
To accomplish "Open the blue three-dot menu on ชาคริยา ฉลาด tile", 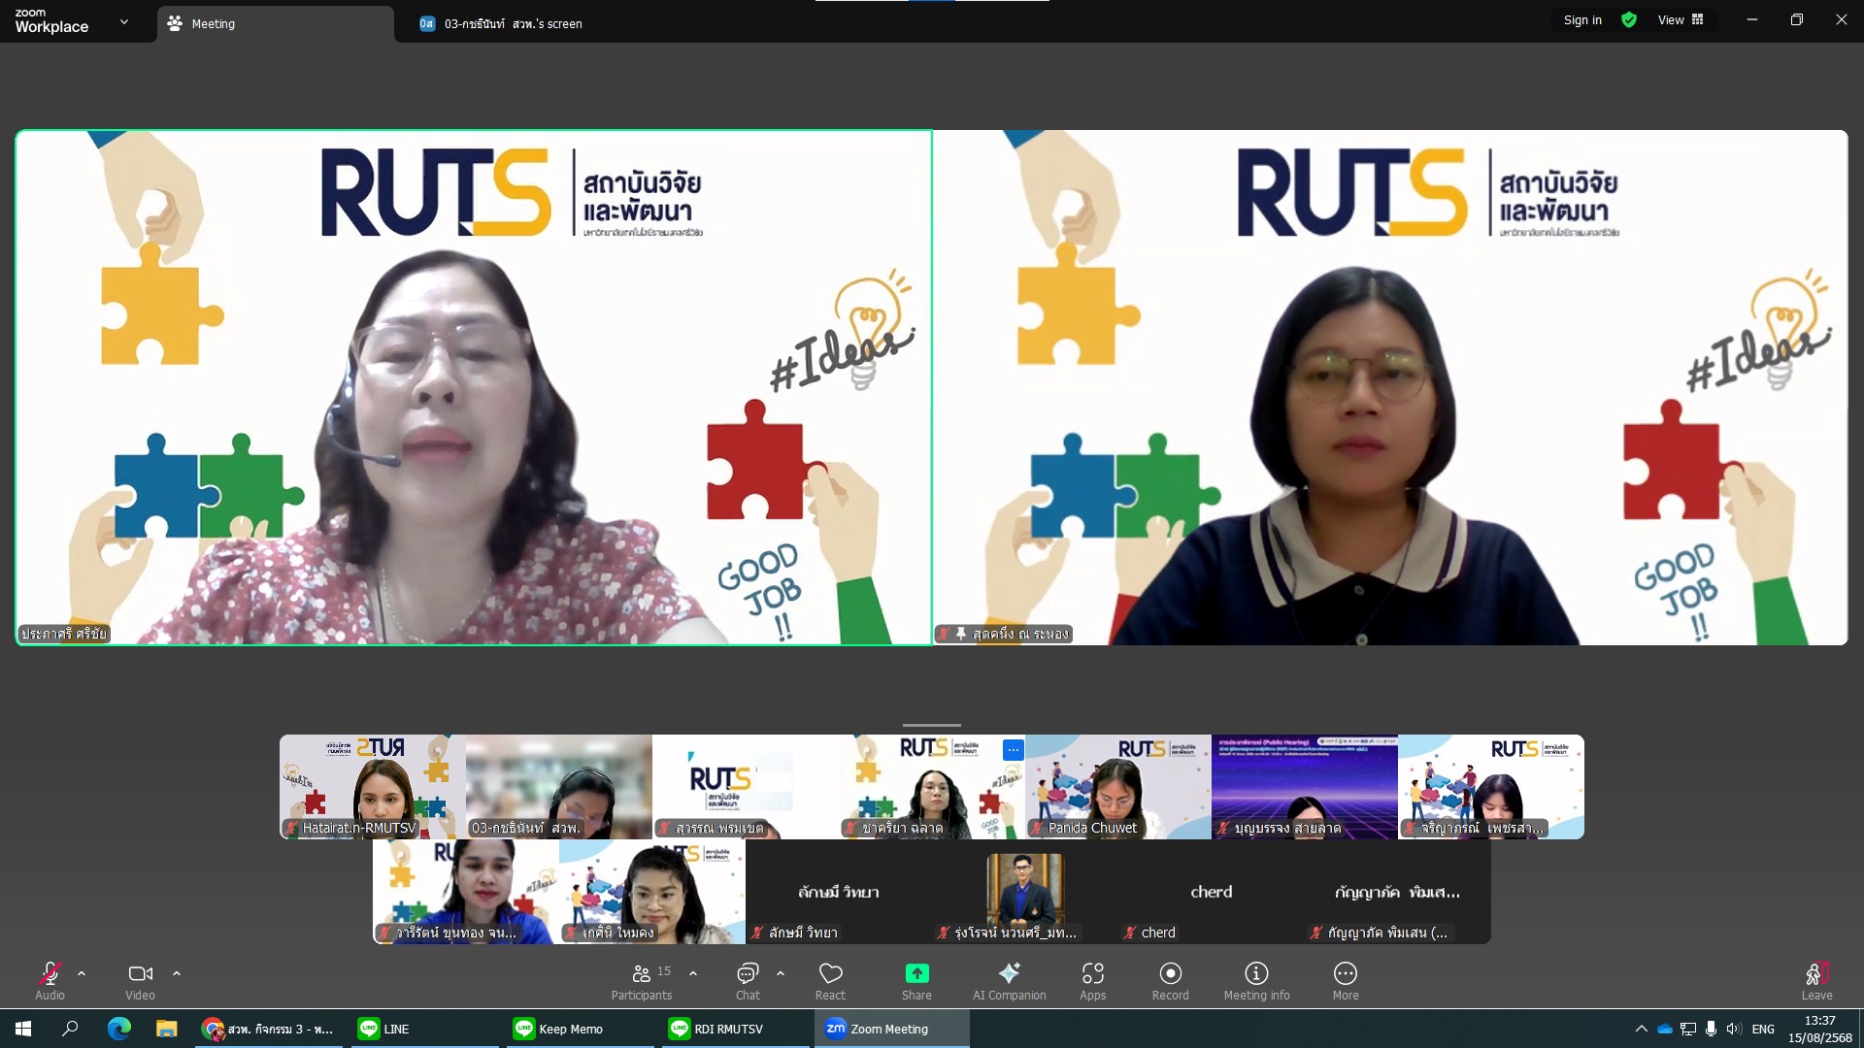I will [x=1013, y=749].
